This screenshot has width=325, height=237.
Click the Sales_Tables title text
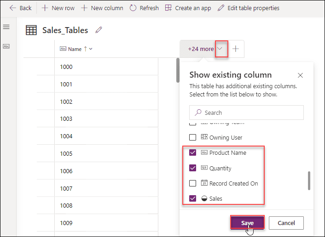point(65,30)
